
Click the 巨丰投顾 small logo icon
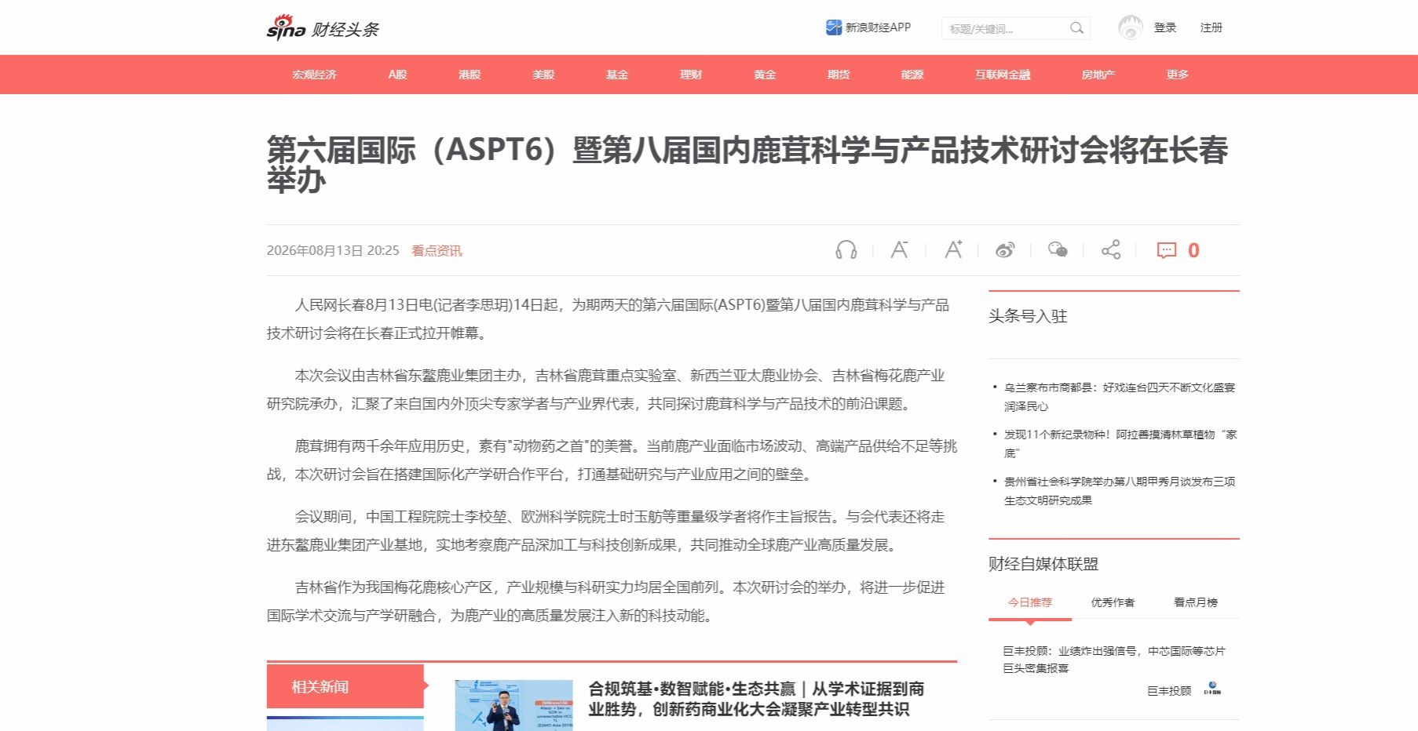pos(1214,690)
